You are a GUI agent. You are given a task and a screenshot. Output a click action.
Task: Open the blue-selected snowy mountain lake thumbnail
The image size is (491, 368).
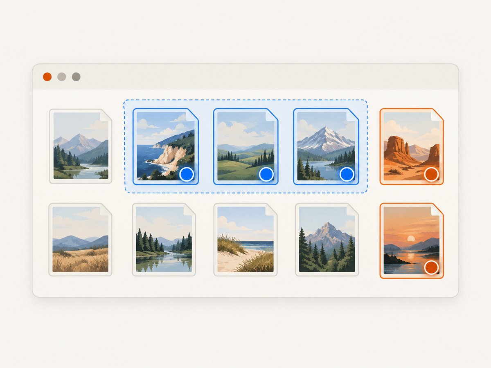coord(326,146)
